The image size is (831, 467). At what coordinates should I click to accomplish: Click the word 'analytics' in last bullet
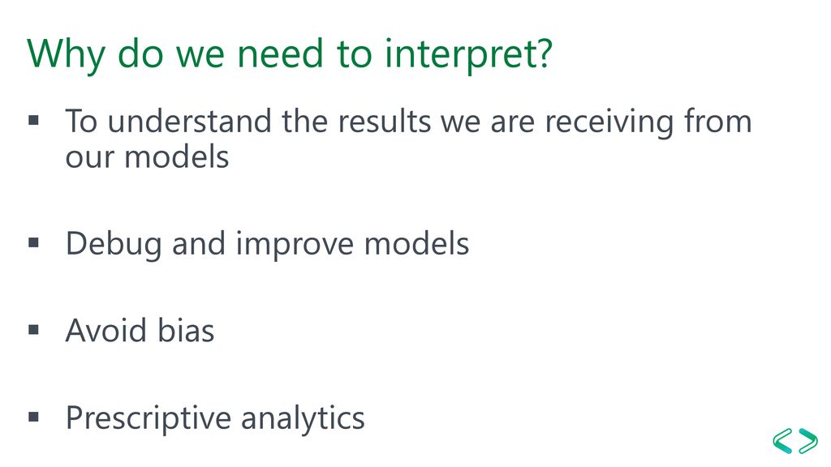(x=304, y=419)
